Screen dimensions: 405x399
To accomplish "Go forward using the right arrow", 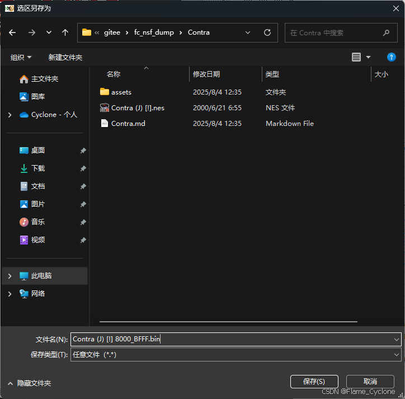I will pos(31,32).
